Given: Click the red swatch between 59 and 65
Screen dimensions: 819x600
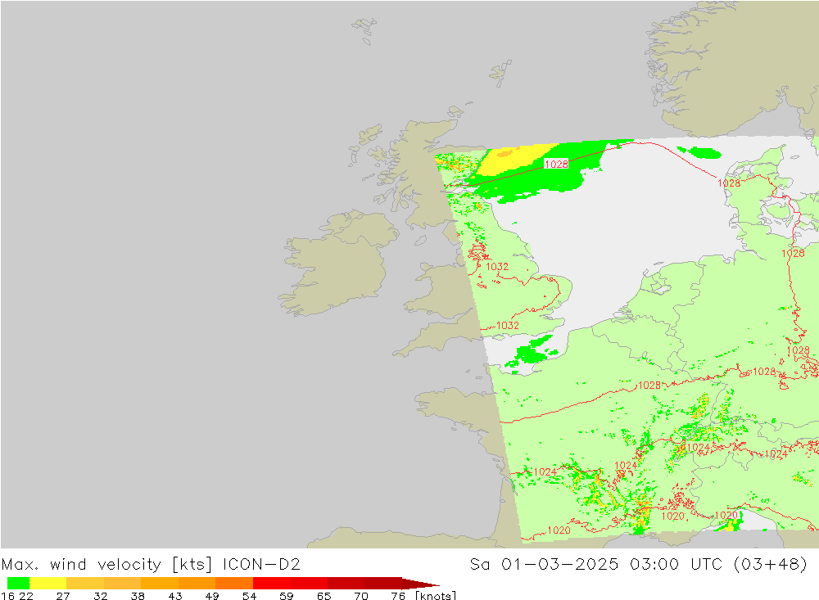Looking at the screenshot, I should tap(309, 584).
